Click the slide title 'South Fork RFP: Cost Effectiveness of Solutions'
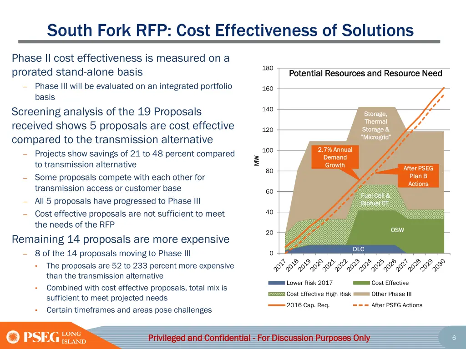Image resolution: width=466 pixels, height=349 pixels. click(x=230, y=30)
